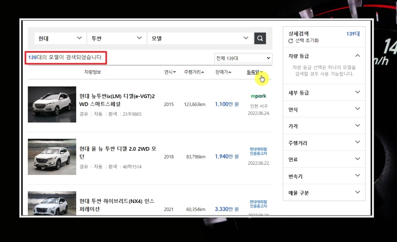
Task: Click thumbnail of 투싼 하이브리드 car
Action: (x=52, y=203)
